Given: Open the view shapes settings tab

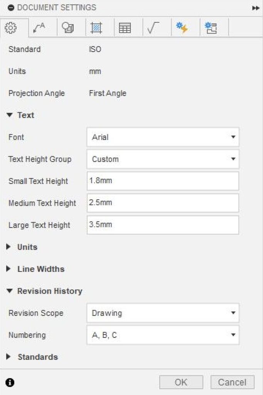Looking at the screenshot, I should coord(68,28).
